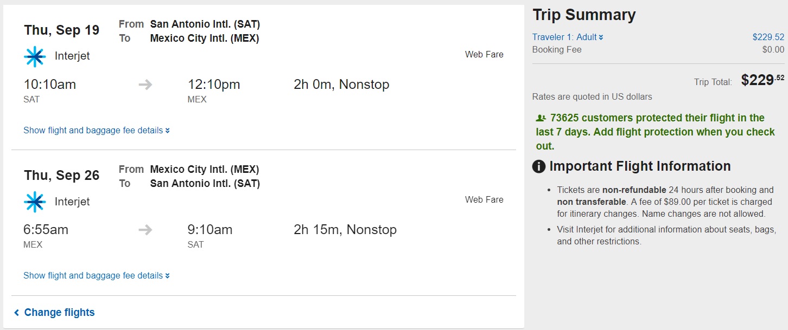Click the Change flights link

pyautogui.click(x=59, y=313)
